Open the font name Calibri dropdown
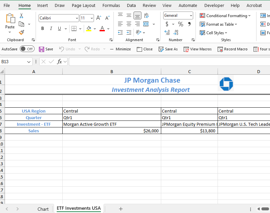Viewport: 270px width, 213px height. [x=77, y=18]
